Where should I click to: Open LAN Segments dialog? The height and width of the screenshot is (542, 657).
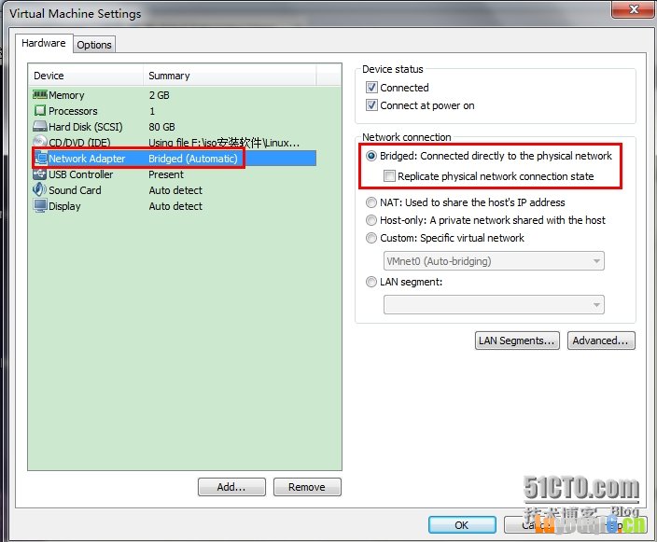tap(517, 340)
